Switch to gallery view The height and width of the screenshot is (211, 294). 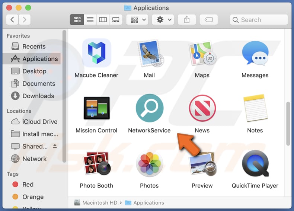click(x=116, y=19)
